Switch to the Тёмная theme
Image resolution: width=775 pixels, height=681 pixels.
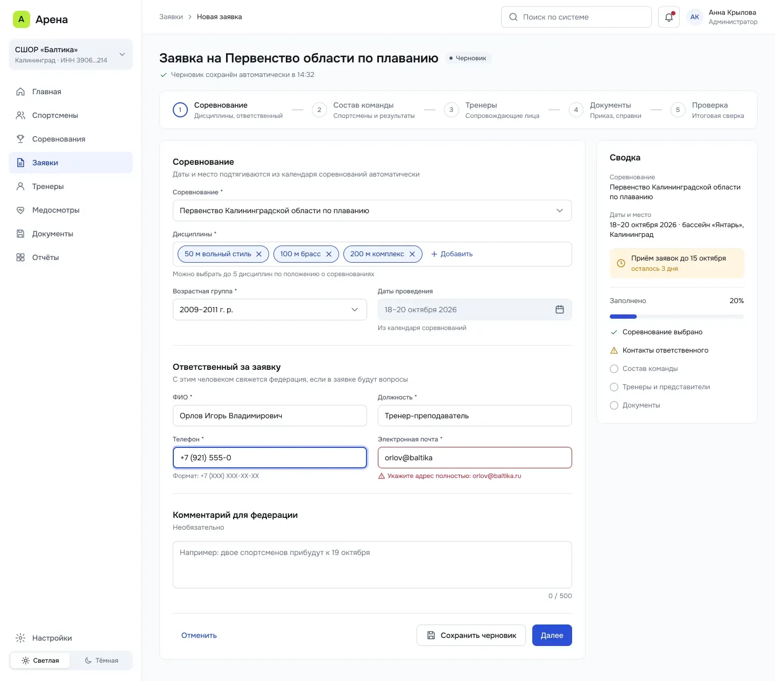point(101,661)
